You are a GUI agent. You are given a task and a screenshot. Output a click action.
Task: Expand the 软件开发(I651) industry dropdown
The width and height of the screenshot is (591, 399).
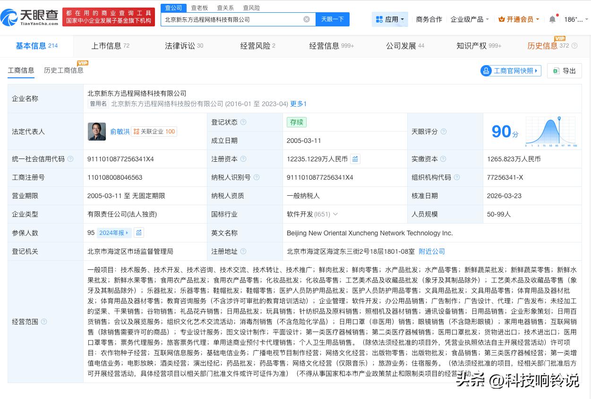click(335, 214)
